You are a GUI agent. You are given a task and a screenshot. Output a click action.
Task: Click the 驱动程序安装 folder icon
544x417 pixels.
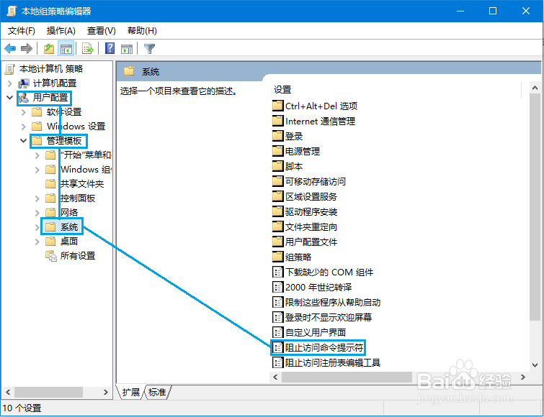[277, 211]
